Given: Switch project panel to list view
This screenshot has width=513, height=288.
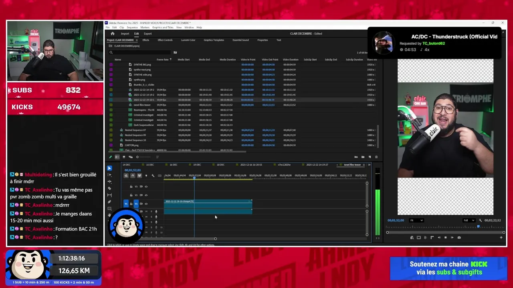Looking at the screenshot, I should pos(117,157).
